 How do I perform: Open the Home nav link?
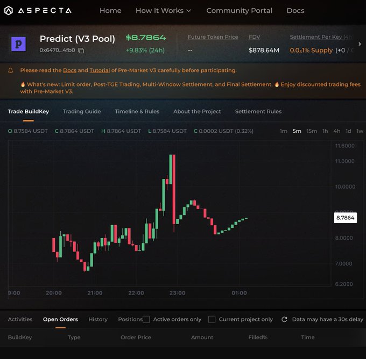pos(110,11)
